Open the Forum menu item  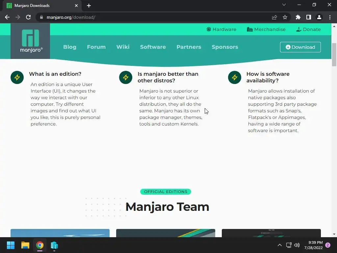pos(96,47)
